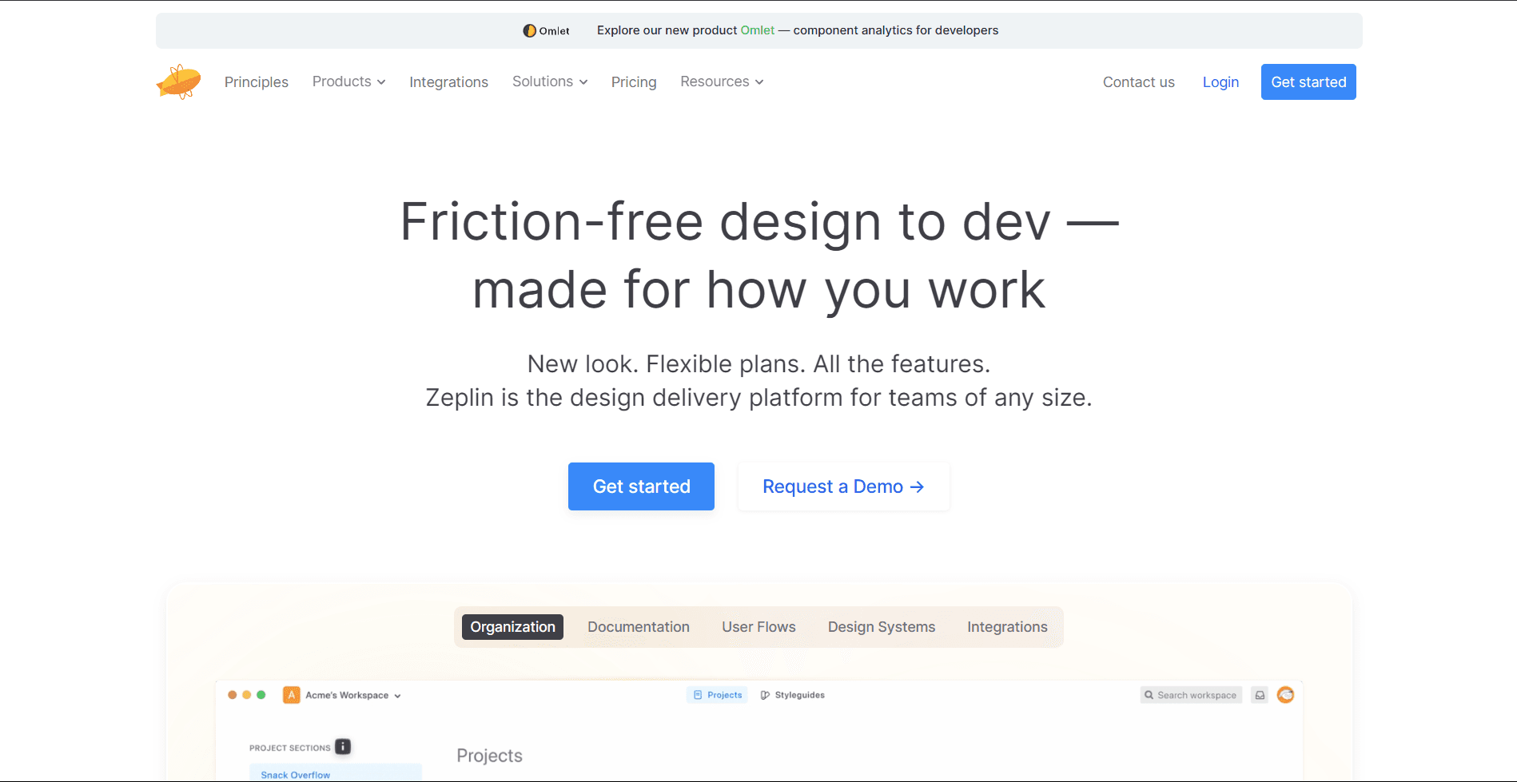Follow the green Omlet link in banner
This screenshot has width=1517, height=782.
757,30
